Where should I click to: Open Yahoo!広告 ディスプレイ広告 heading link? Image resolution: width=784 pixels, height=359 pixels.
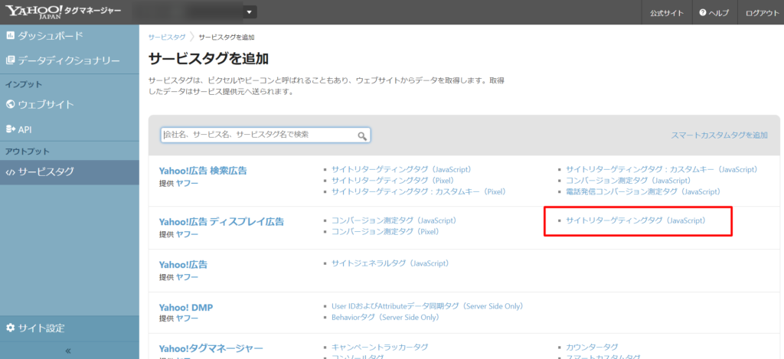(x=221, y=221)
